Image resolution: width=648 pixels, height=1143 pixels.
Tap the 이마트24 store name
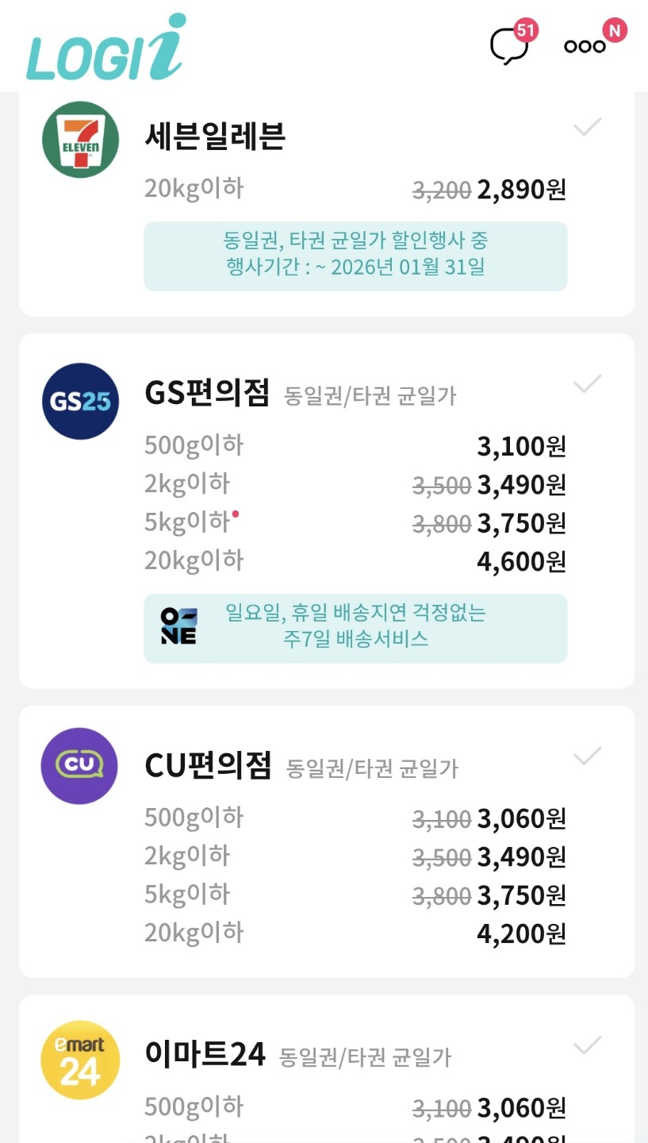click(205, 1055)
